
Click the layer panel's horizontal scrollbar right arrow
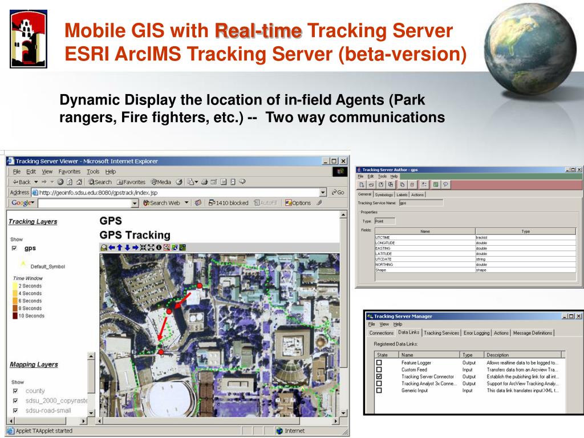coord(83,421)
